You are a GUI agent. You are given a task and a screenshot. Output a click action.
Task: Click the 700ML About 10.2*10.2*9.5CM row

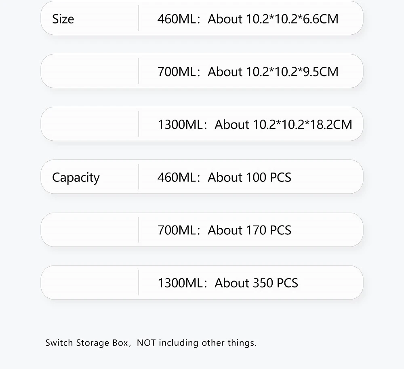(202, 71)
